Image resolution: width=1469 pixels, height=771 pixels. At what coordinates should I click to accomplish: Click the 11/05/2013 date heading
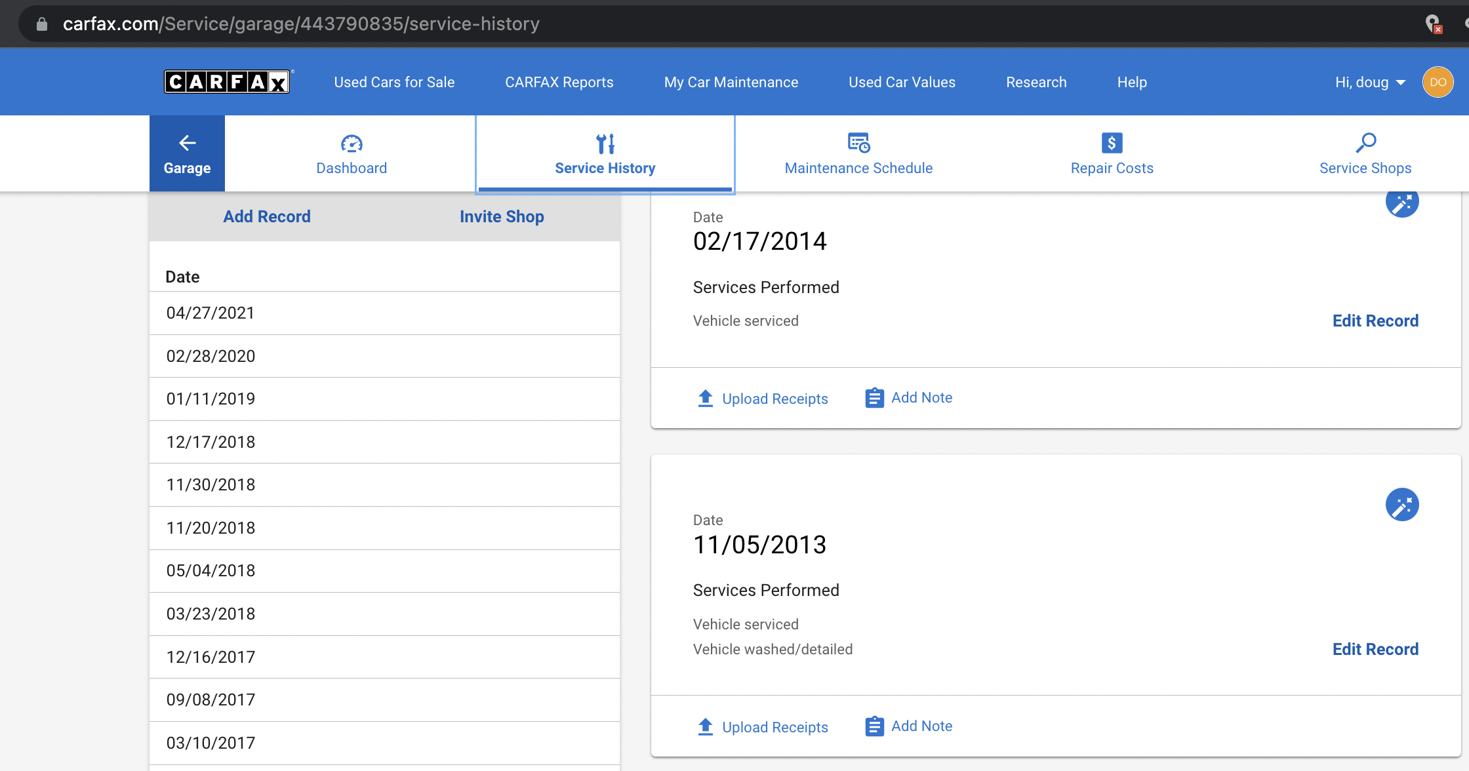pyautogui.click(x=760, y=545)
